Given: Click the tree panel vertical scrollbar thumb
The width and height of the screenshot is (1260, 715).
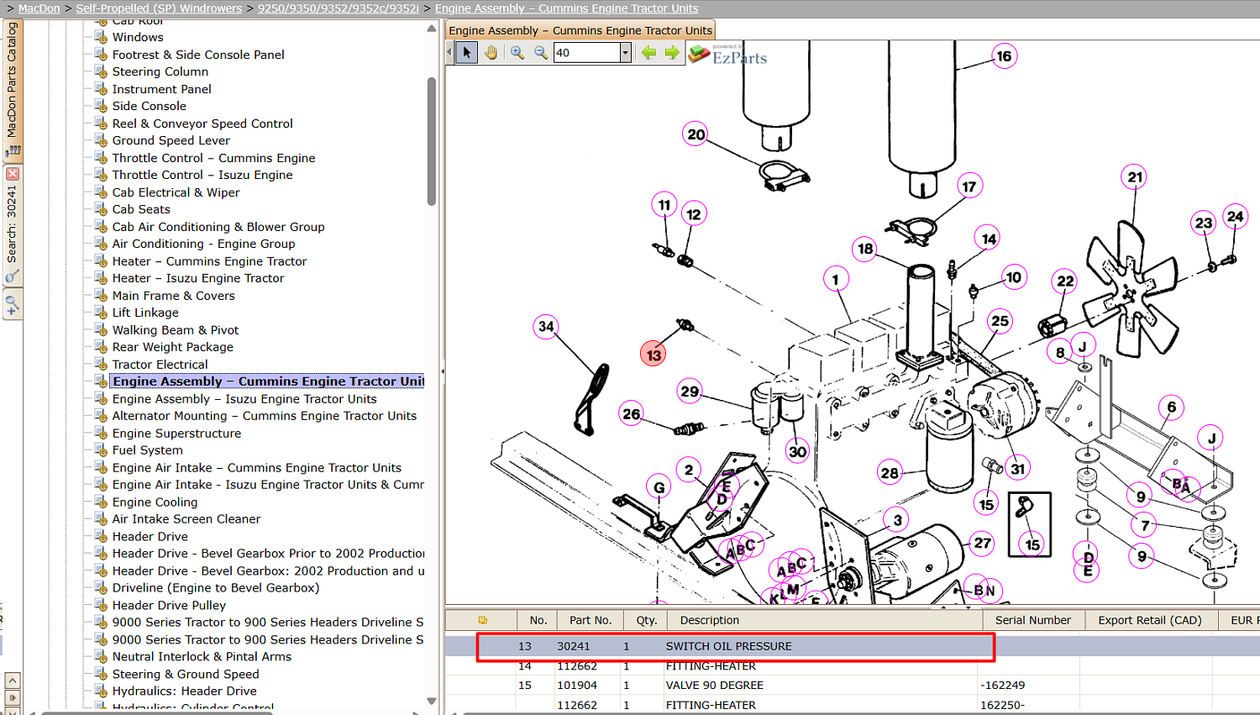Looking at the screenshot, I should 432,141.
